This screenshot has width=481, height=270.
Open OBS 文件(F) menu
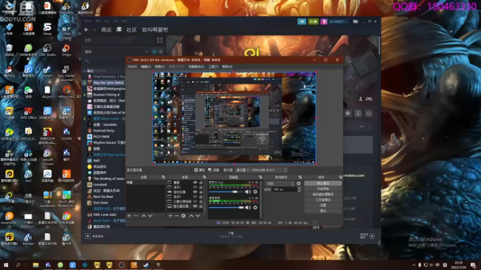132,67
